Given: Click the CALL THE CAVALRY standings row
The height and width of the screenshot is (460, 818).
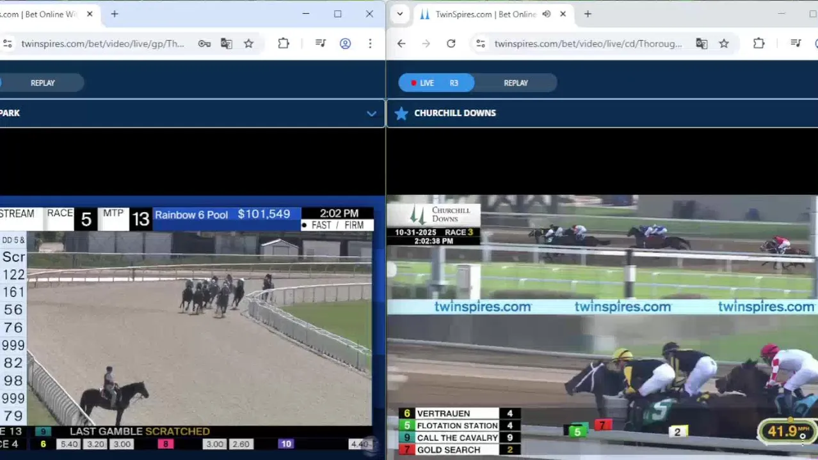Looking at the screenshot, I should 460,438.
